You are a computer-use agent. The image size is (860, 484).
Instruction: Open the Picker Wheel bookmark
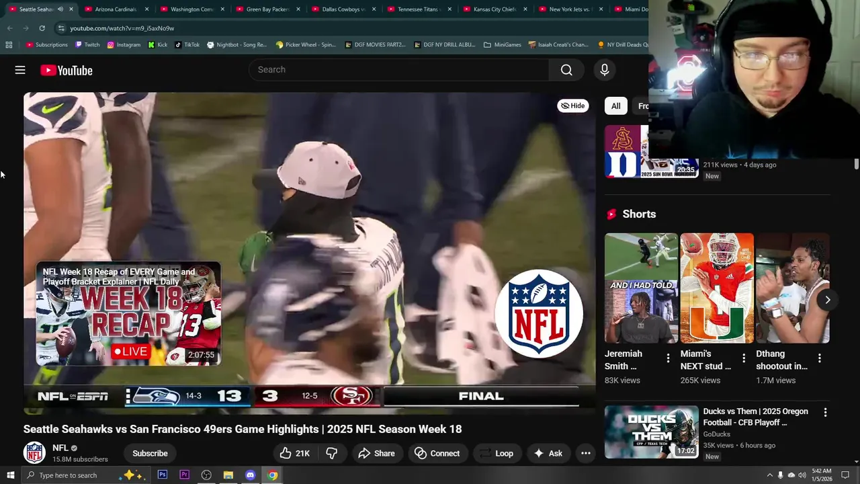(x=306, y=45)
